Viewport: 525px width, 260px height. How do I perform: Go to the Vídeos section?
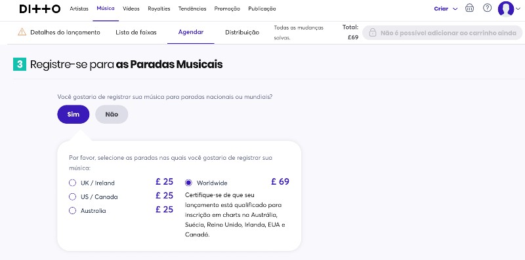pyautogui.click(x=131, y=9)
